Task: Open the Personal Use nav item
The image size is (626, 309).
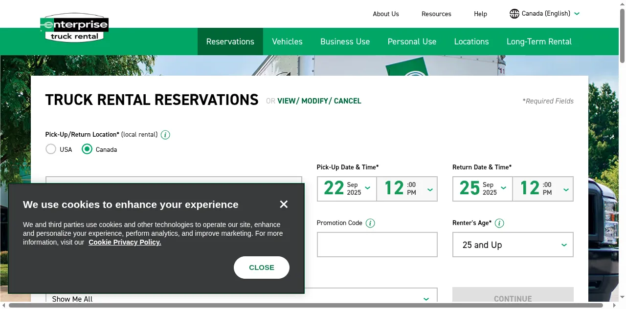Action: (412, 41)
